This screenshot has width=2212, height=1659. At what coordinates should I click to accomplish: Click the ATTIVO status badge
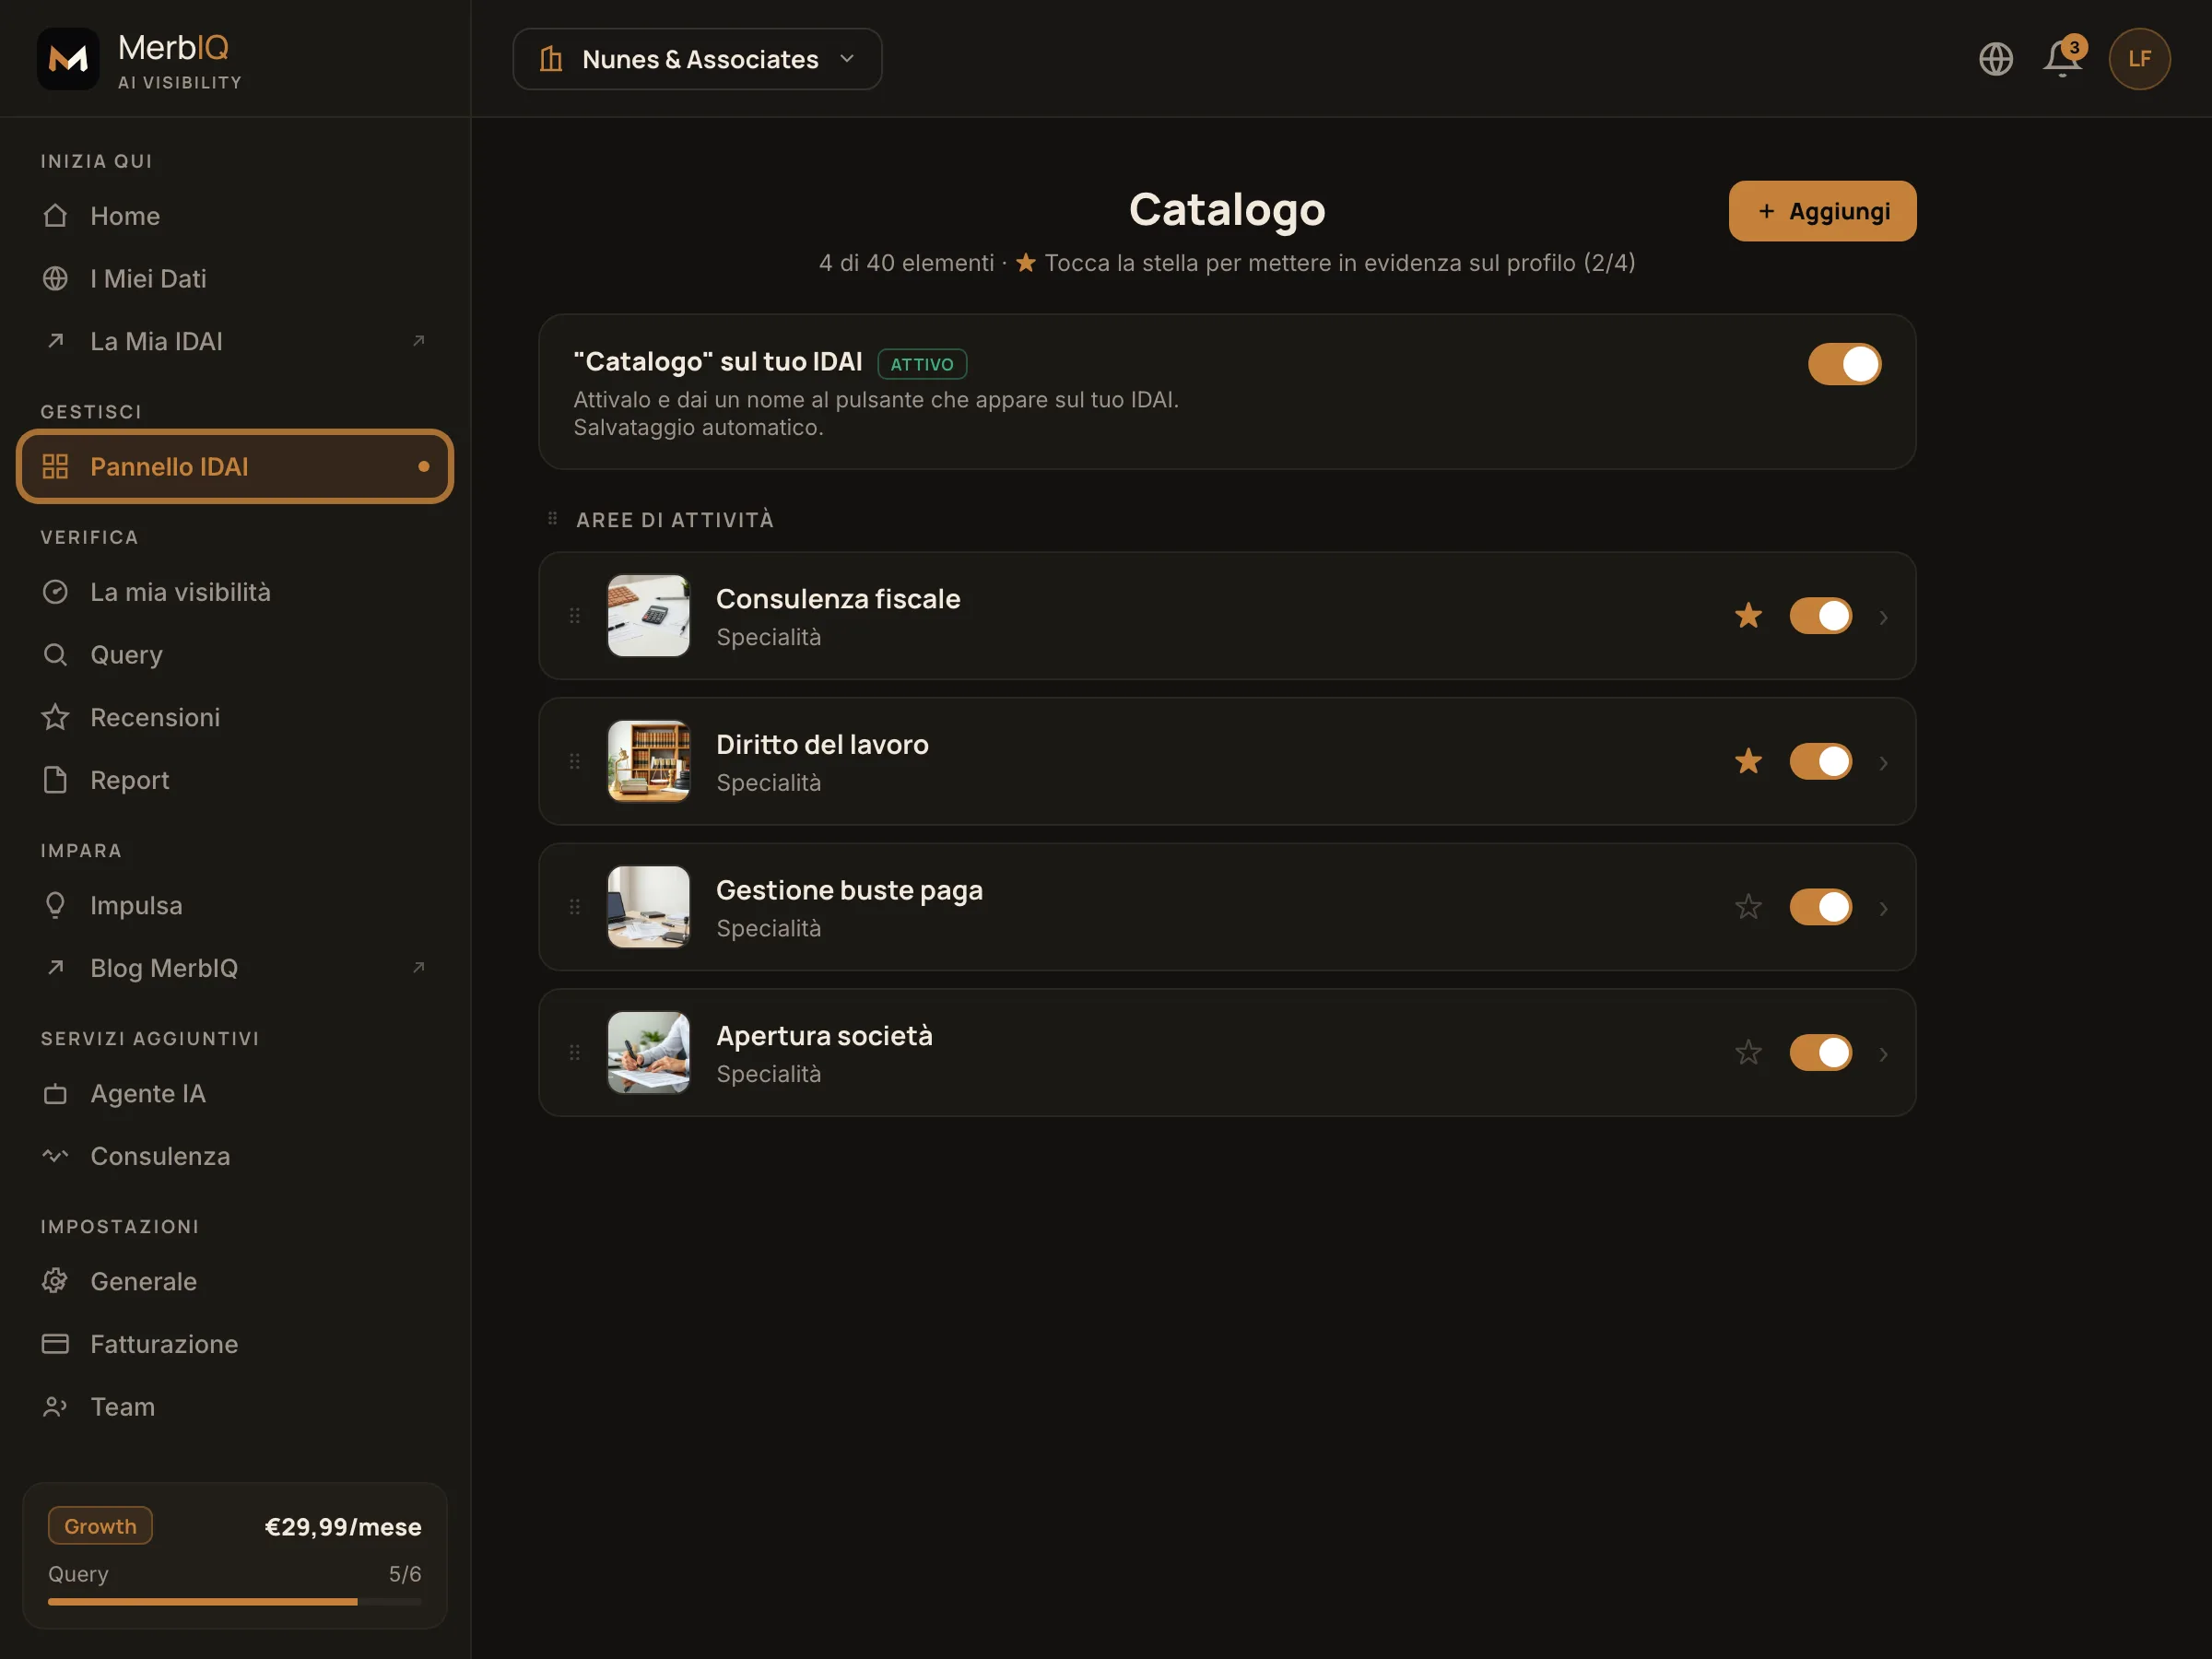[x=922, y=364]
